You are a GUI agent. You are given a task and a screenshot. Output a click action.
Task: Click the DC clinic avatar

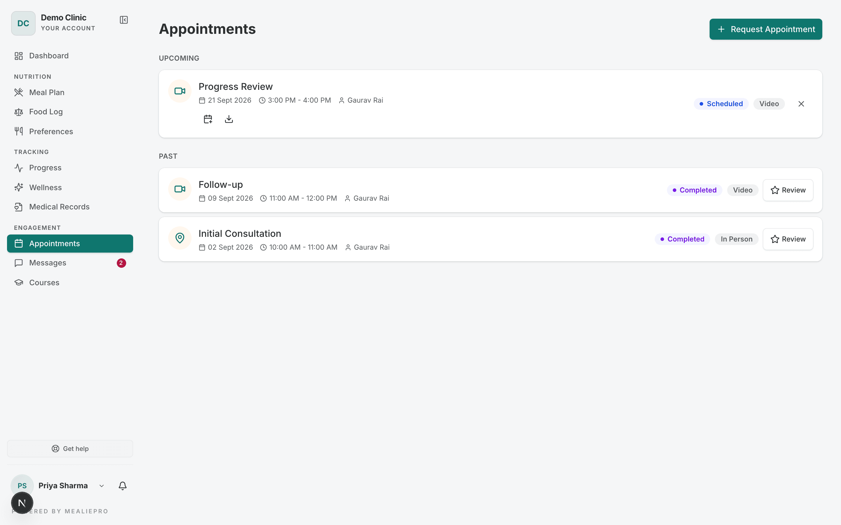(23, 23)
